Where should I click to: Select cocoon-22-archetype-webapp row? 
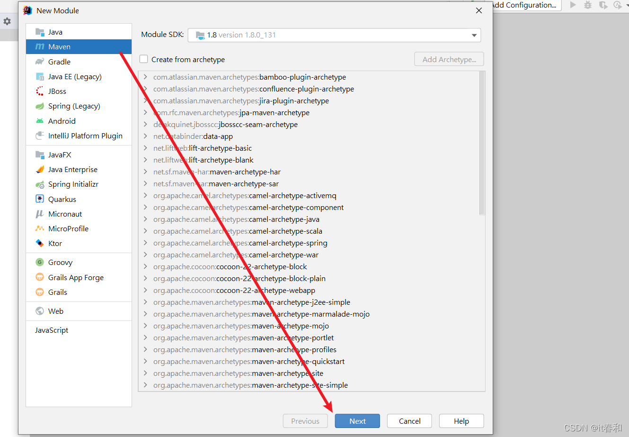[309, 290]
